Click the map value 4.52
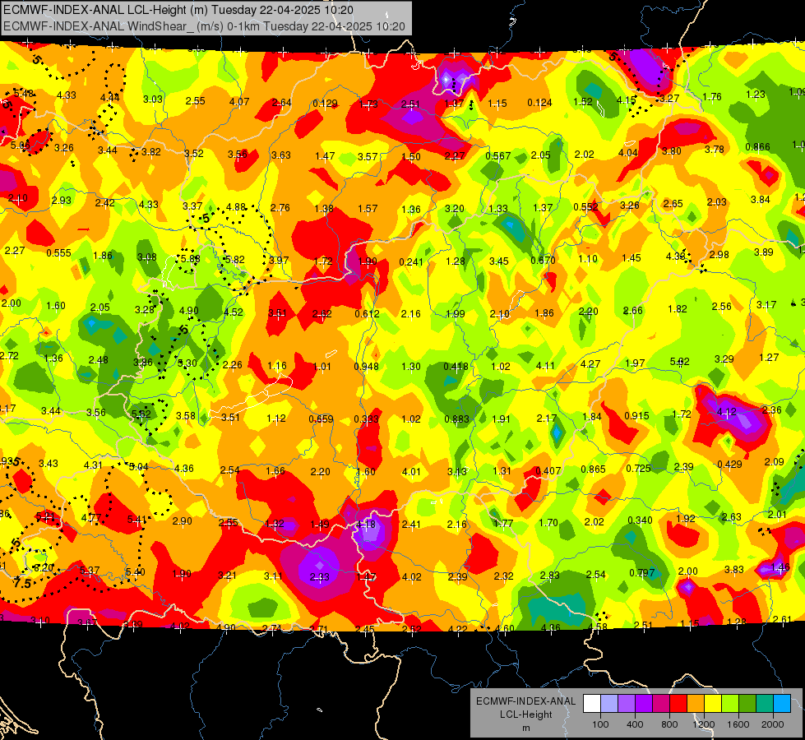Viewport: 805px width, 740px height. (234, 312)
